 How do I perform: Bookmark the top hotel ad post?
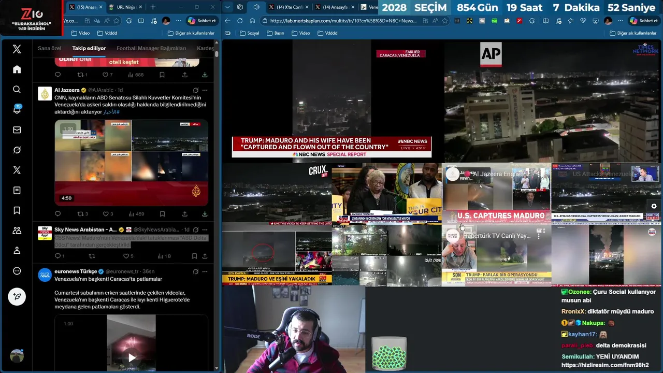pyautogui.click(x=162, y=75)
